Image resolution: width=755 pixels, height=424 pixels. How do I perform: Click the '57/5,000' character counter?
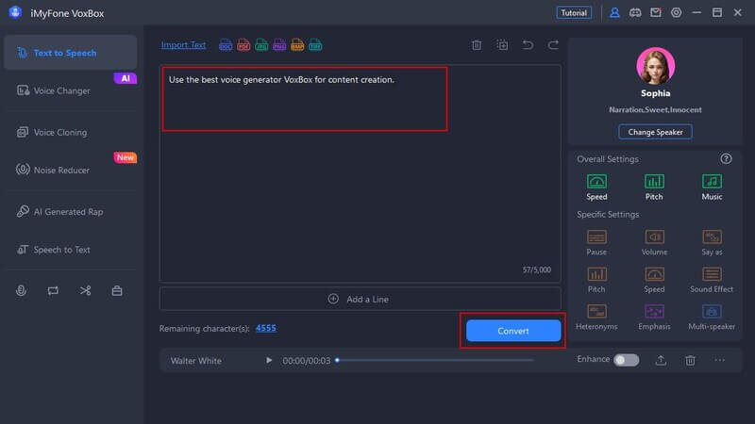(537, 269)
